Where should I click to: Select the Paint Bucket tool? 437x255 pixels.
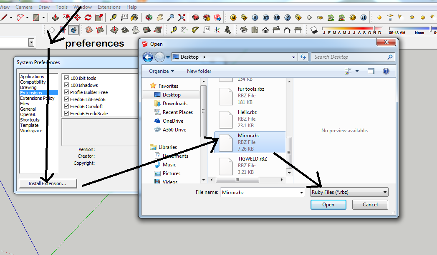point(134,18)
